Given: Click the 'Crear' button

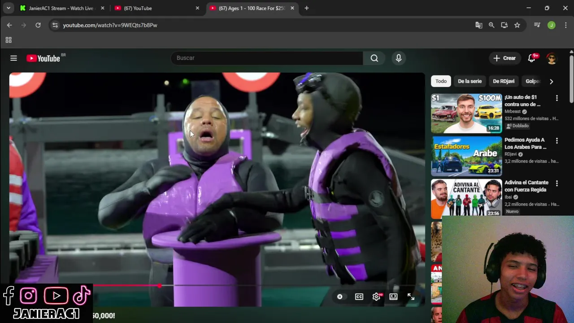Looking at the screenshot, I should (504, 58).
